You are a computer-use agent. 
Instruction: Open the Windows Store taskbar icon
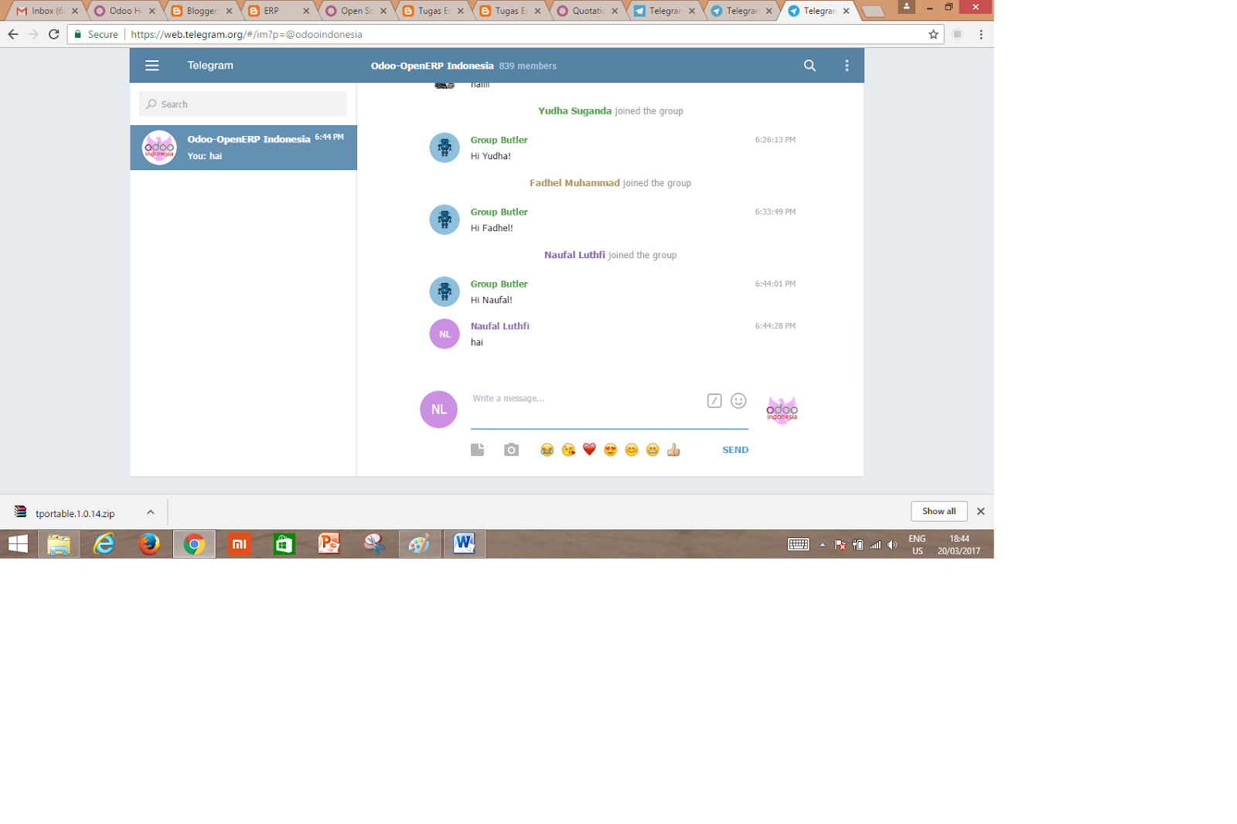[284, 544]
